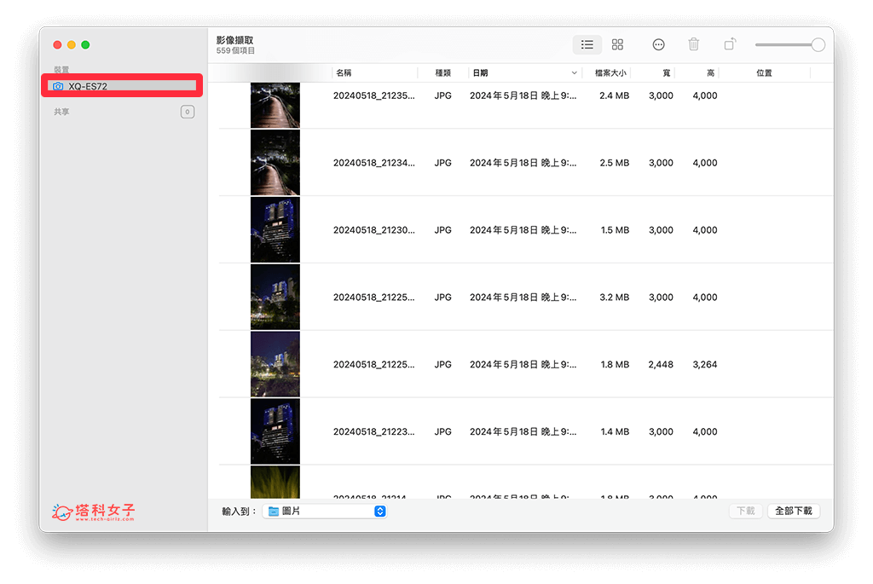This screenshot has height=584, width=873.
Task: Click the 全部下載 button
Action: click(794, 511)
